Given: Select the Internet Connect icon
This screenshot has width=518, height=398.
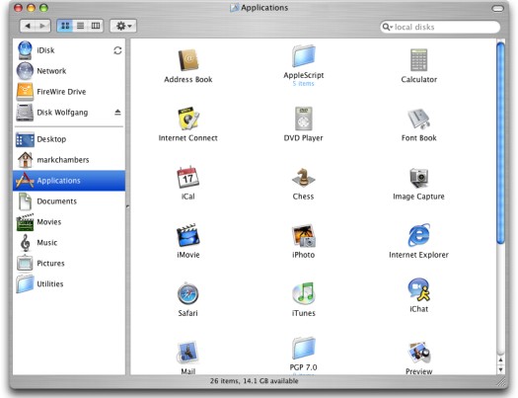Looking at the screenshot, I should coord(188,119).
